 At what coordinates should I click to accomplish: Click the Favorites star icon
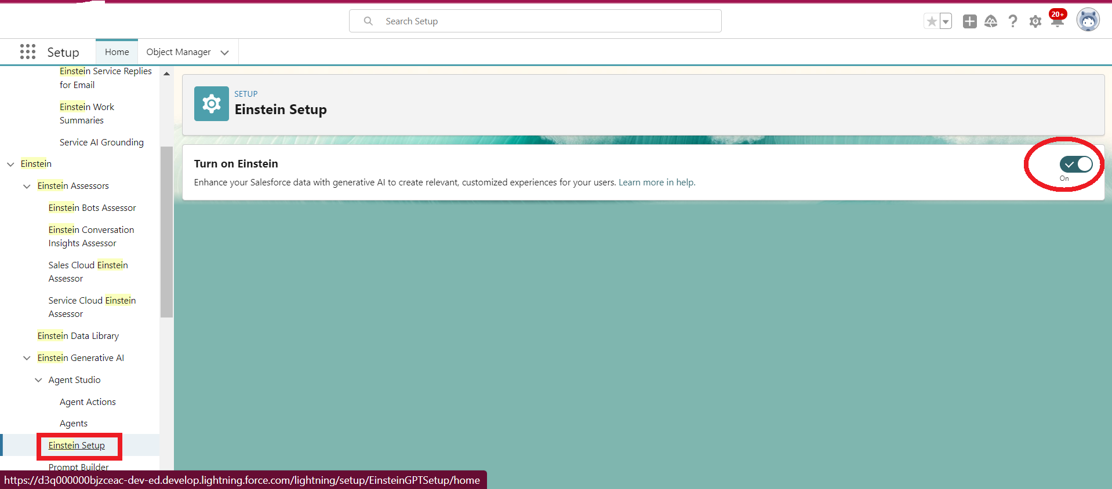[x=932, y=21]
